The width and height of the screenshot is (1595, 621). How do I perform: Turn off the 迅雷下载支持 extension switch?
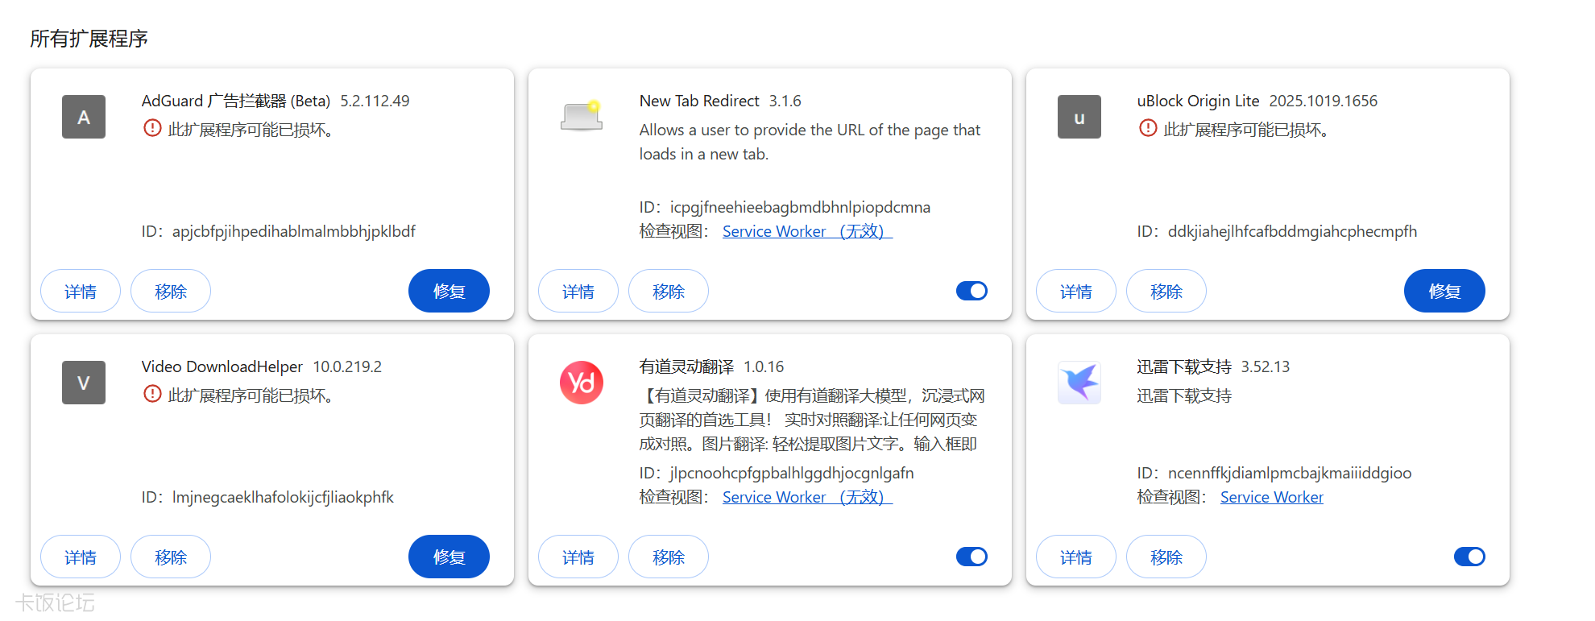coord(1470,557)
